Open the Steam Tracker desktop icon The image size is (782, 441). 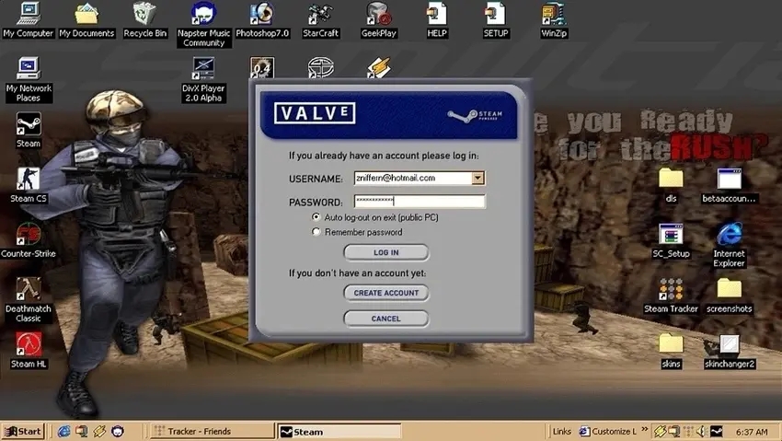[x=671, y=296]
